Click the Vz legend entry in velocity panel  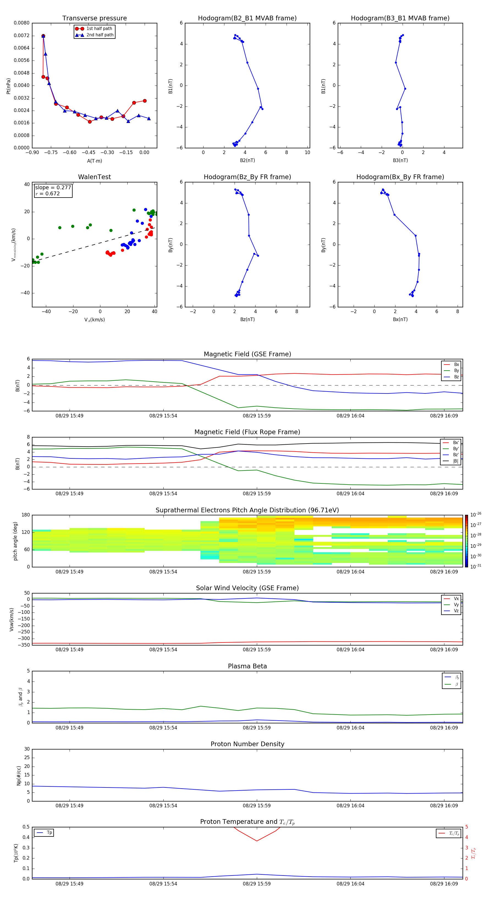click(451, 611)
